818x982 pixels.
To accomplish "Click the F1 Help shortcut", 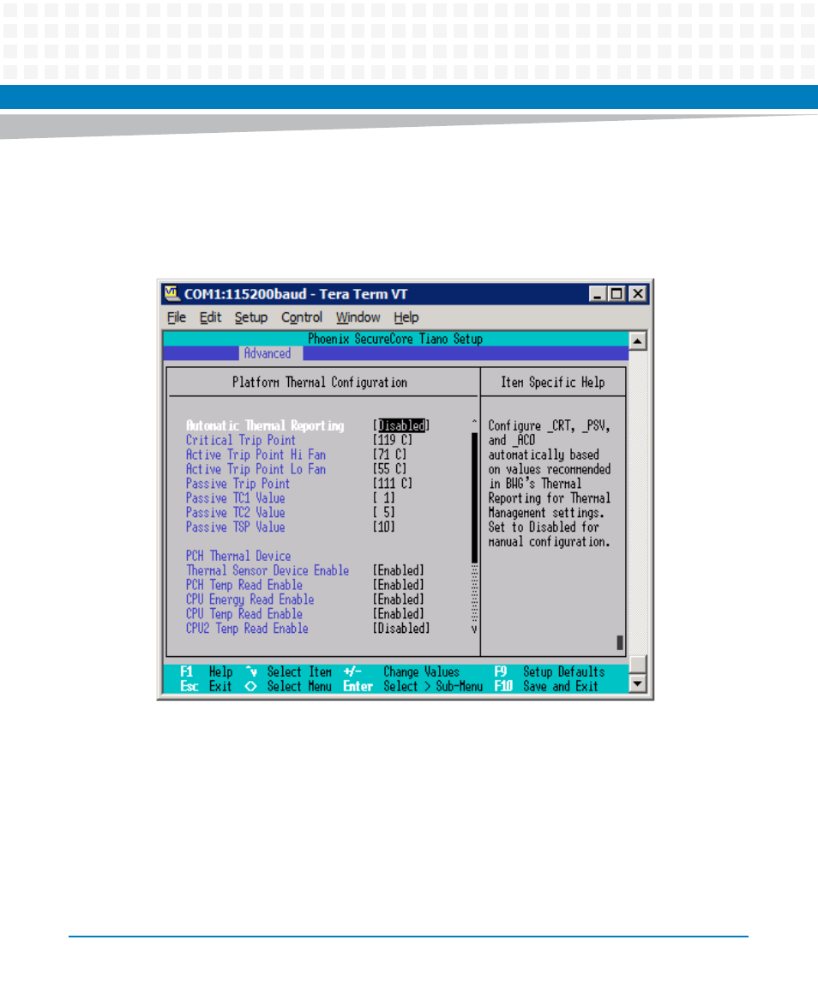I will 206,672.
